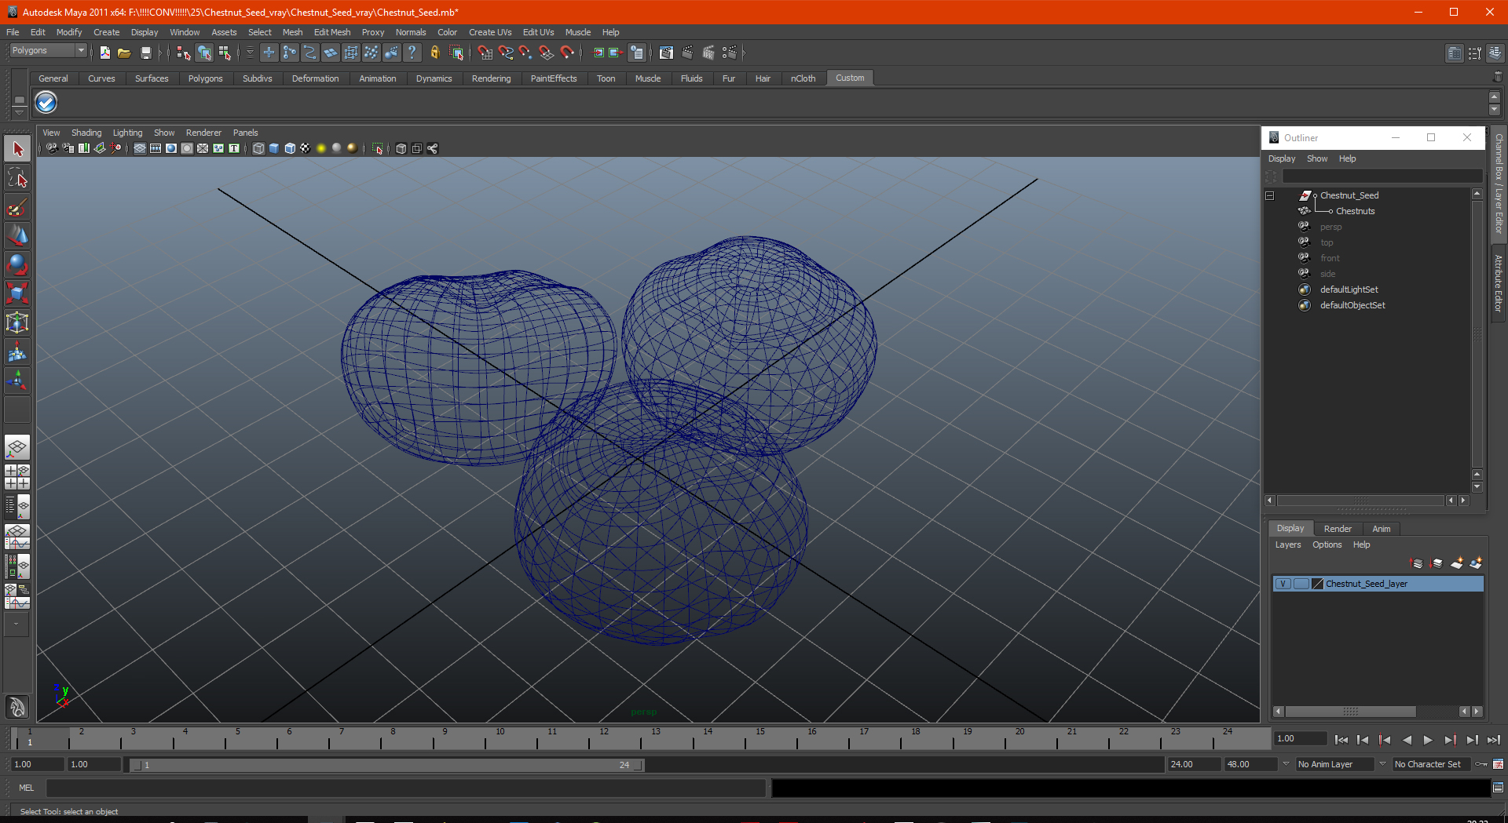The width and height of the screenshot is (1508, 823).
Task: Open the Edit Mesh menu
Action: (x=332, y=32)
